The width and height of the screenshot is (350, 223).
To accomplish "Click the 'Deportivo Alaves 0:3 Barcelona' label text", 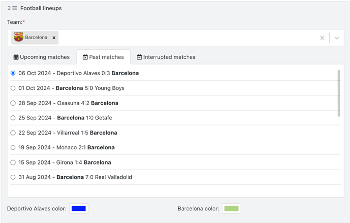I will pyautogui.click(x=98, y=73).
